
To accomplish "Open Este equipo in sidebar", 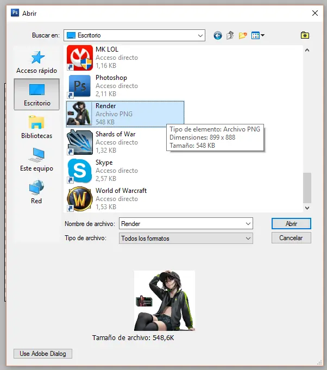I will pos(36,160).
